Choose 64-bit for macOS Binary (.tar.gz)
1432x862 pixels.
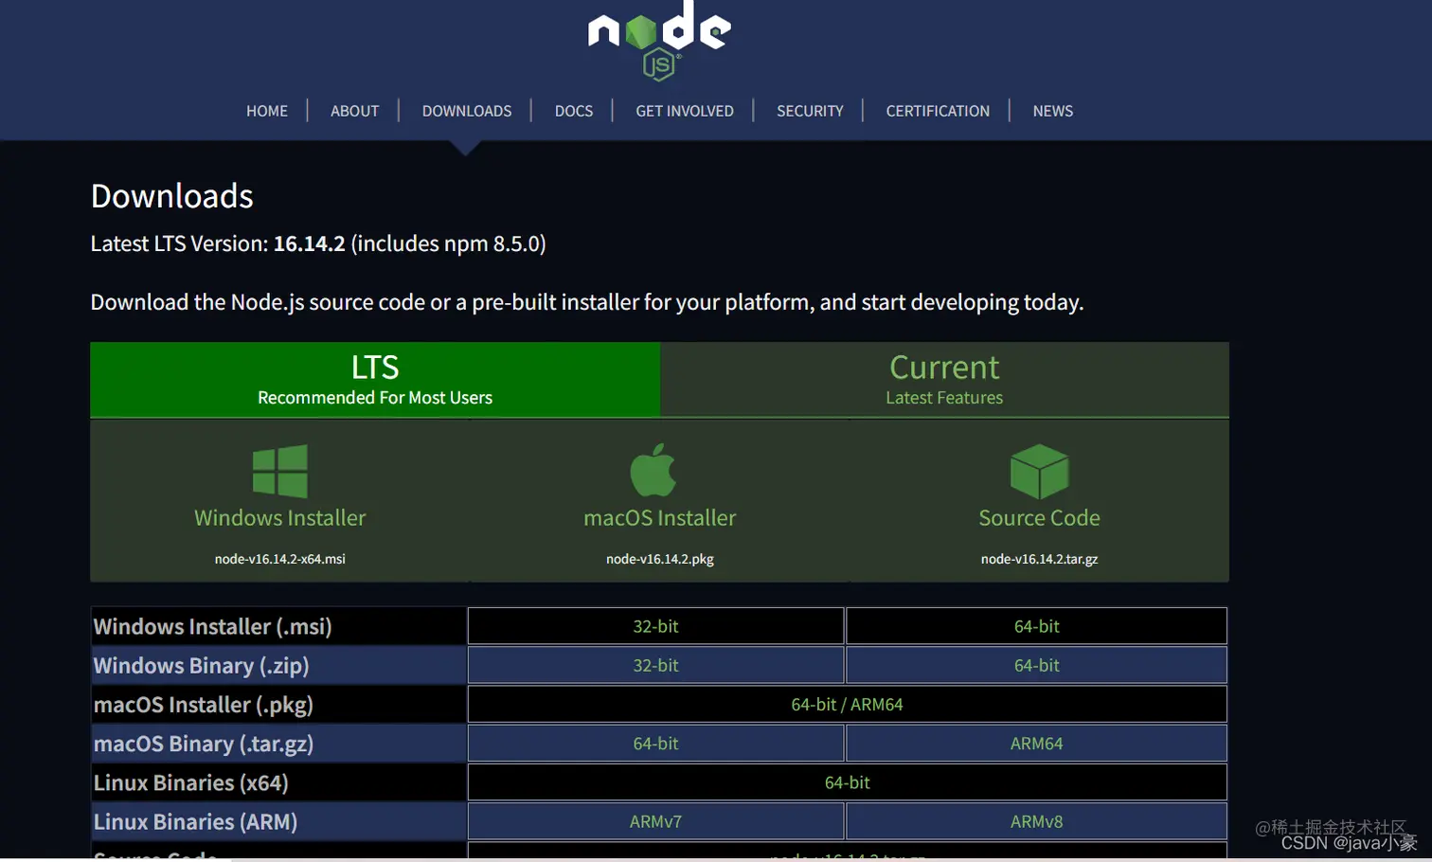coord(655,744)
